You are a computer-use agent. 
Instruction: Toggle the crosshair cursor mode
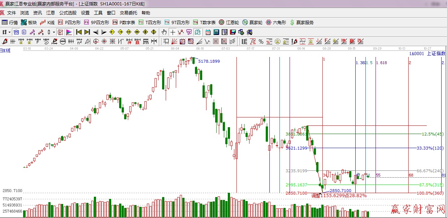173,32
